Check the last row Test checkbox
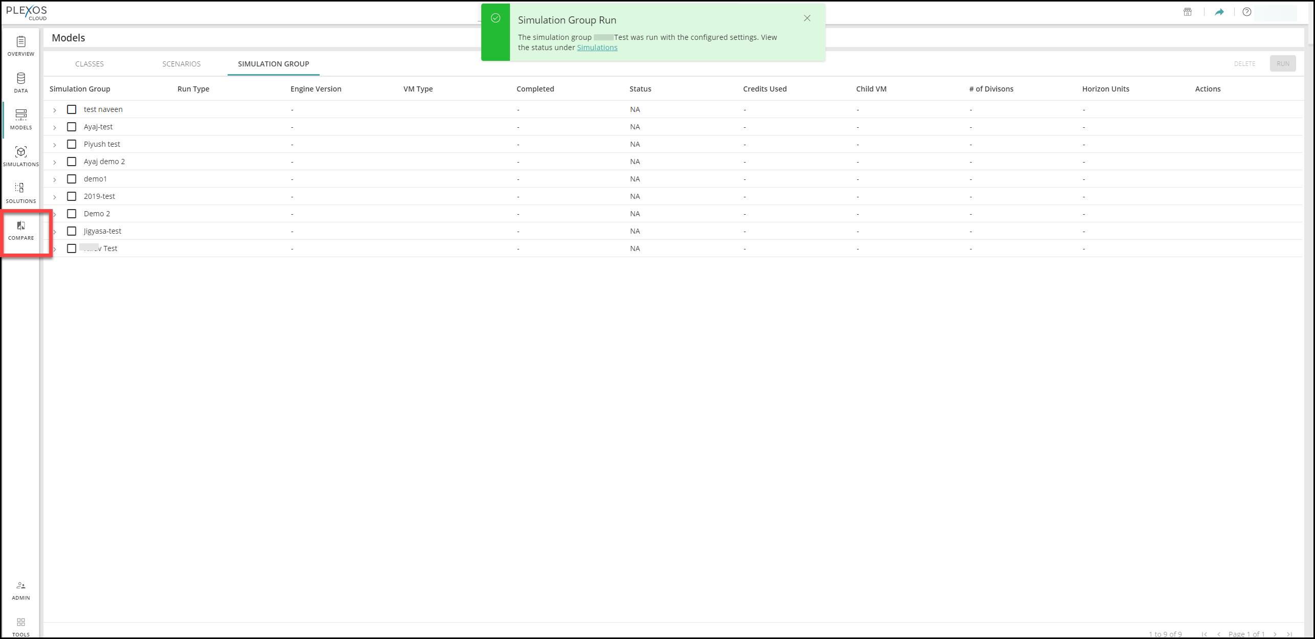 click(72, 248)
